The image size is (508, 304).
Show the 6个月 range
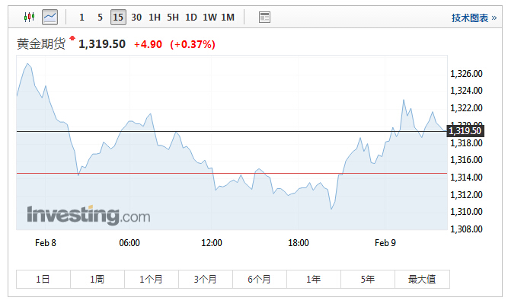click(260, 279)
